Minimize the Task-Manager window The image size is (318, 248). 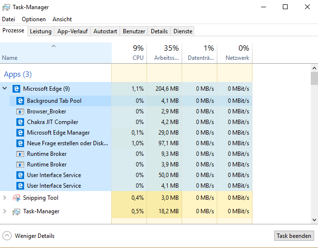point(264,7)
